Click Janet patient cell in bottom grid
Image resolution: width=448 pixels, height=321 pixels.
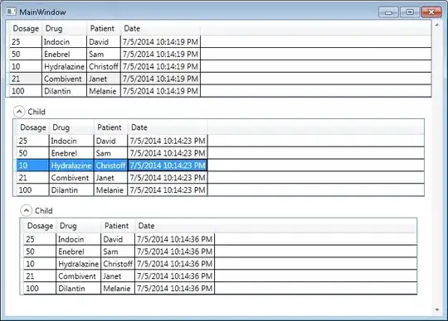[118, 276]
